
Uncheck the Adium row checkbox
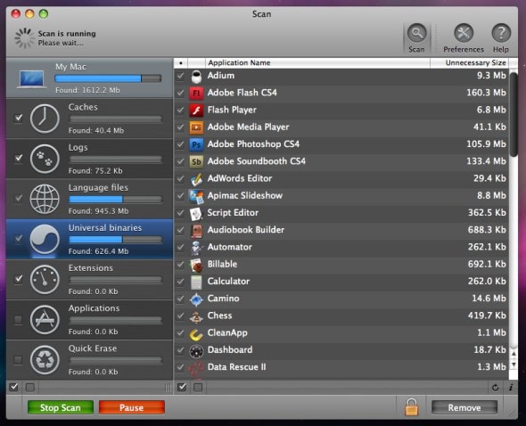pos(180,76)
